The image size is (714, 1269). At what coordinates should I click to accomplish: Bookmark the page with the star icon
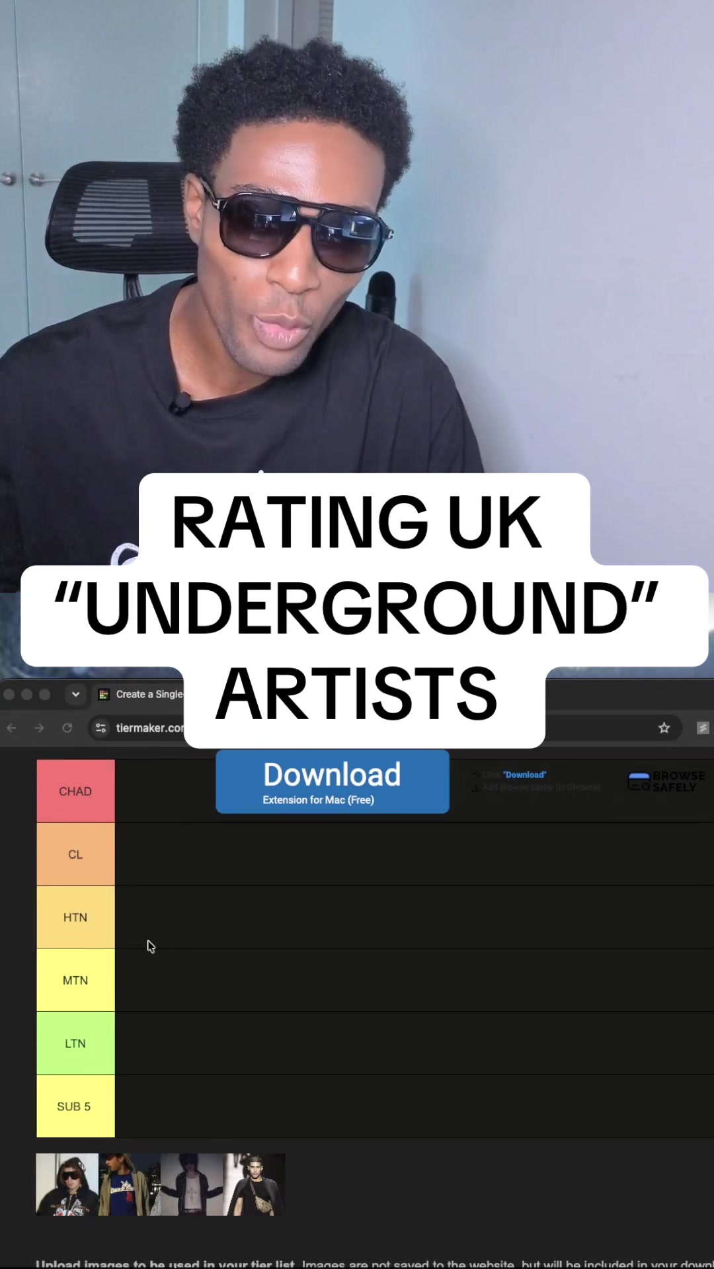(664, 728)
